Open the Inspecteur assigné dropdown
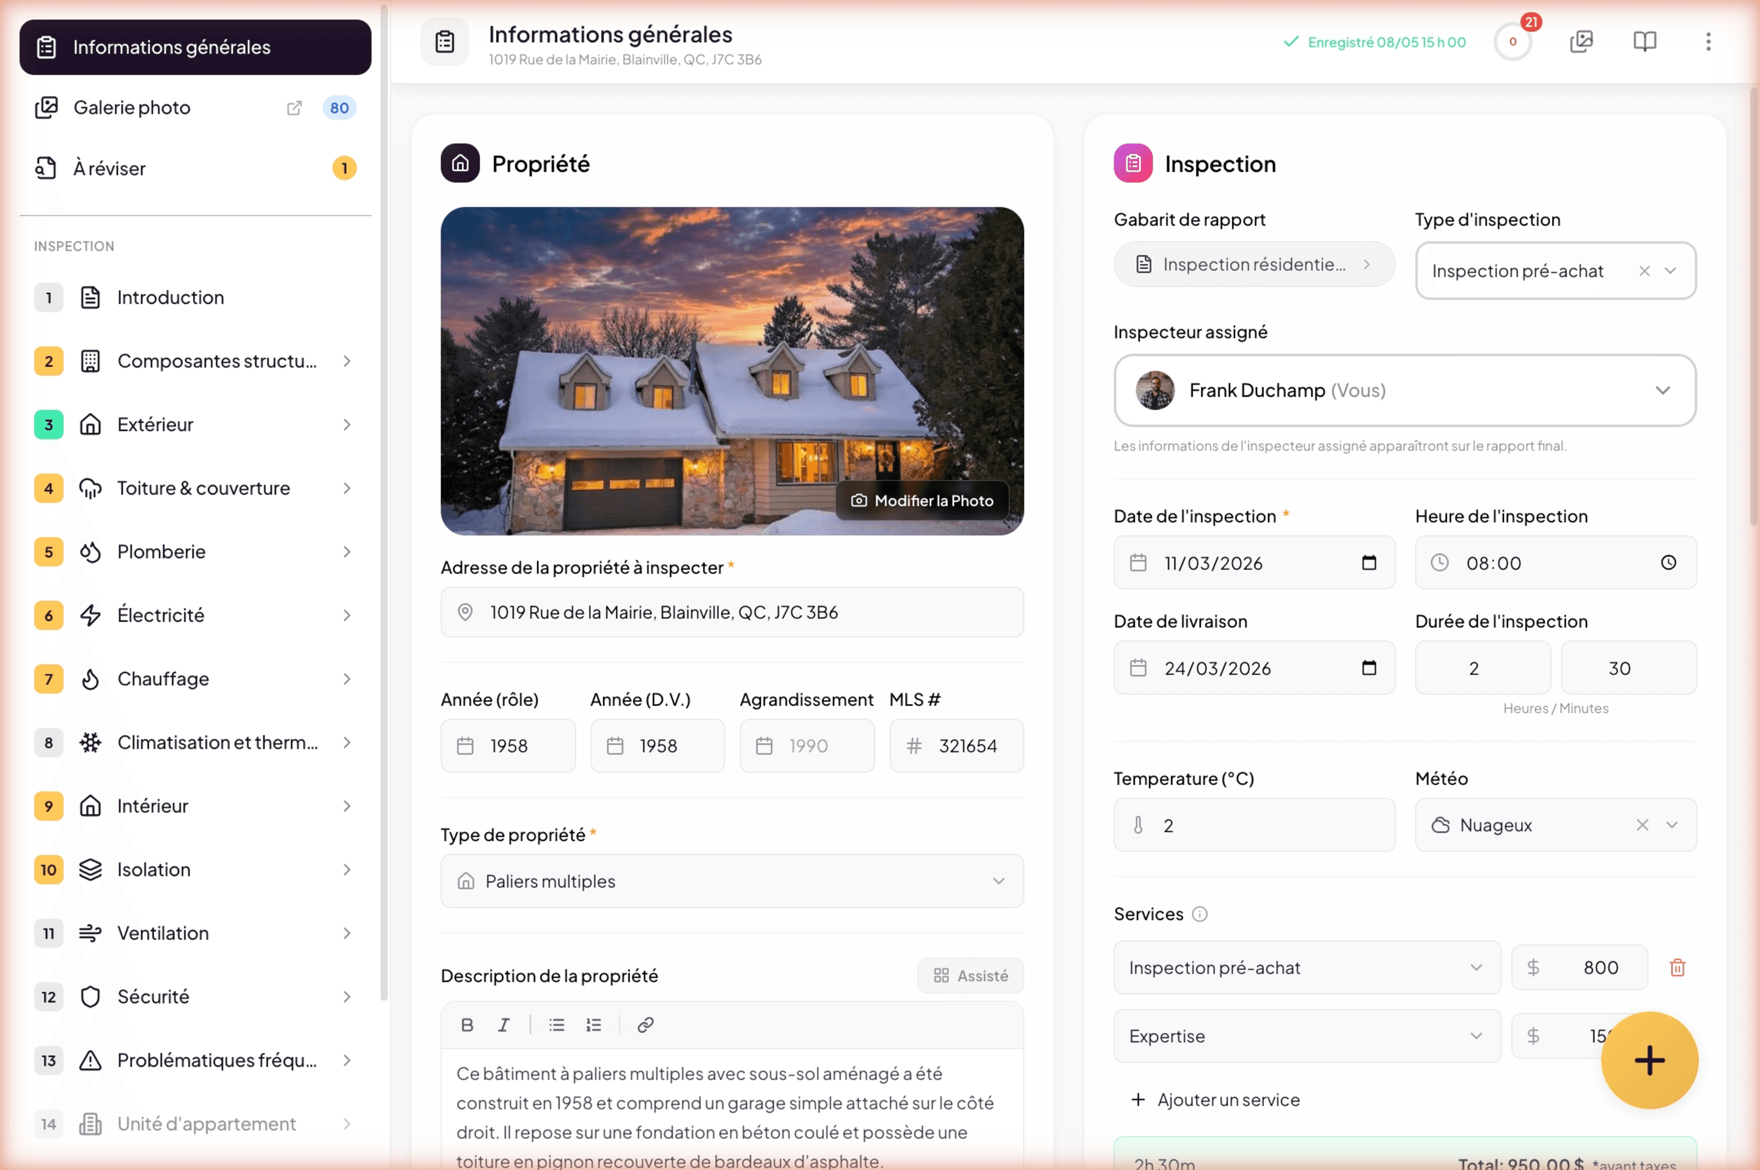Screen dimensions: 1760x1170 tap(1405, 390)
